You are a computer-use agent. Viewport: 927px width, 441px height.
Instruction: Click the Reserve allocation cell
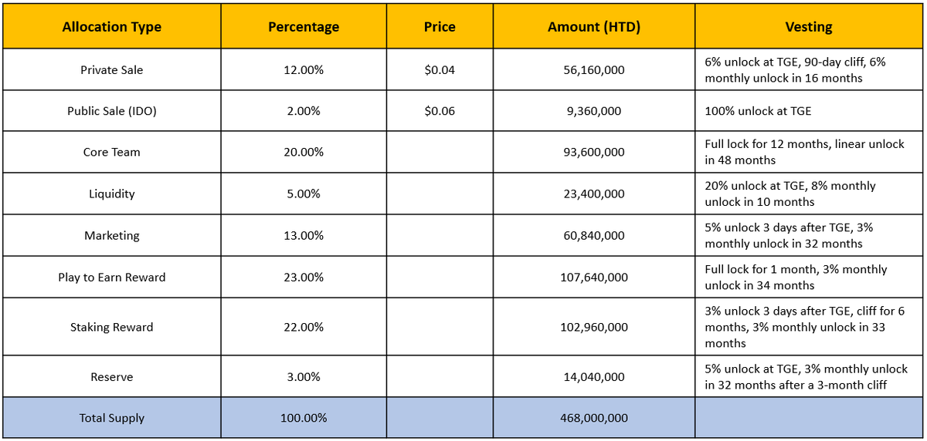111,377
